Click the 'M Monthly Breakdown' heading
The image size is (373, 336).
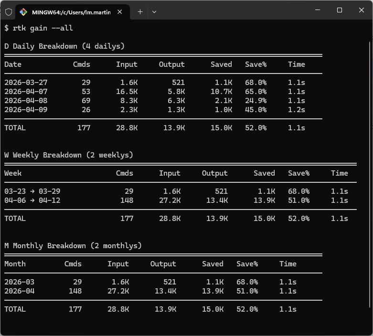point(73,246)
